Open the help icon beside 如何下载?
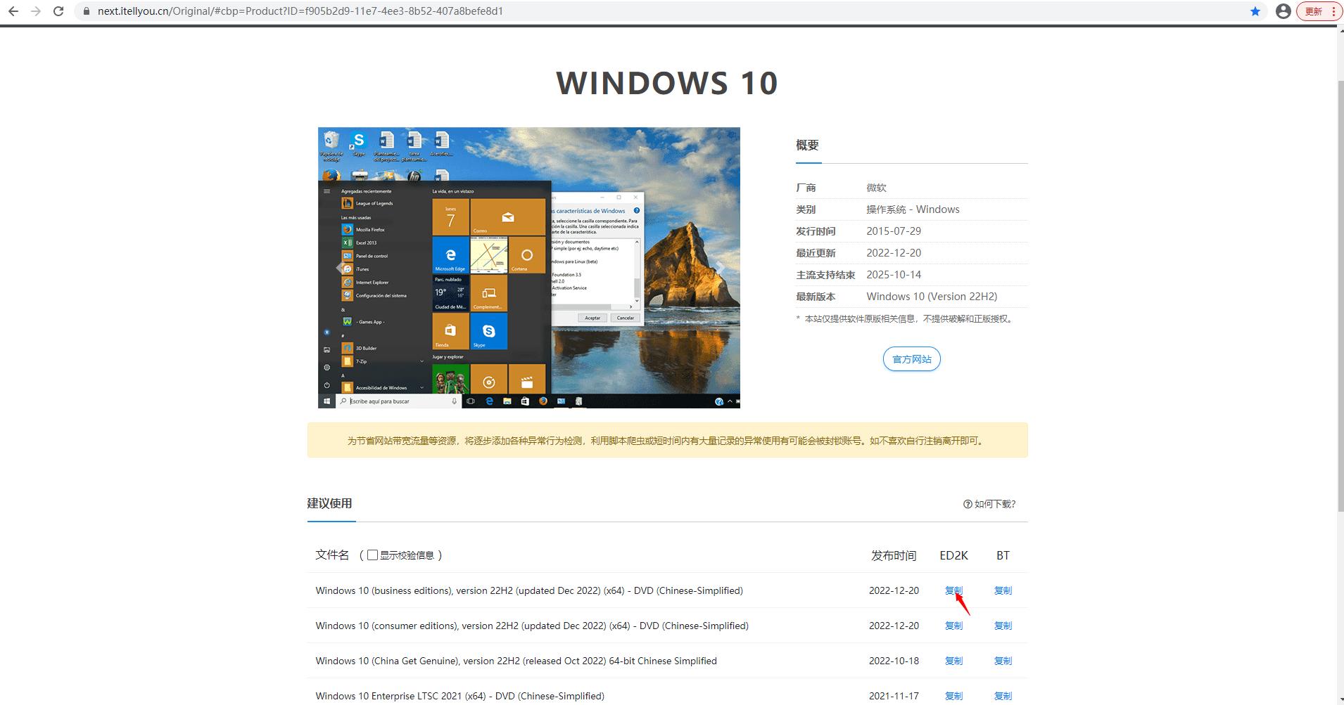Screen dimensions: 1344x705 pyautogui.click(x=967, y=504)
